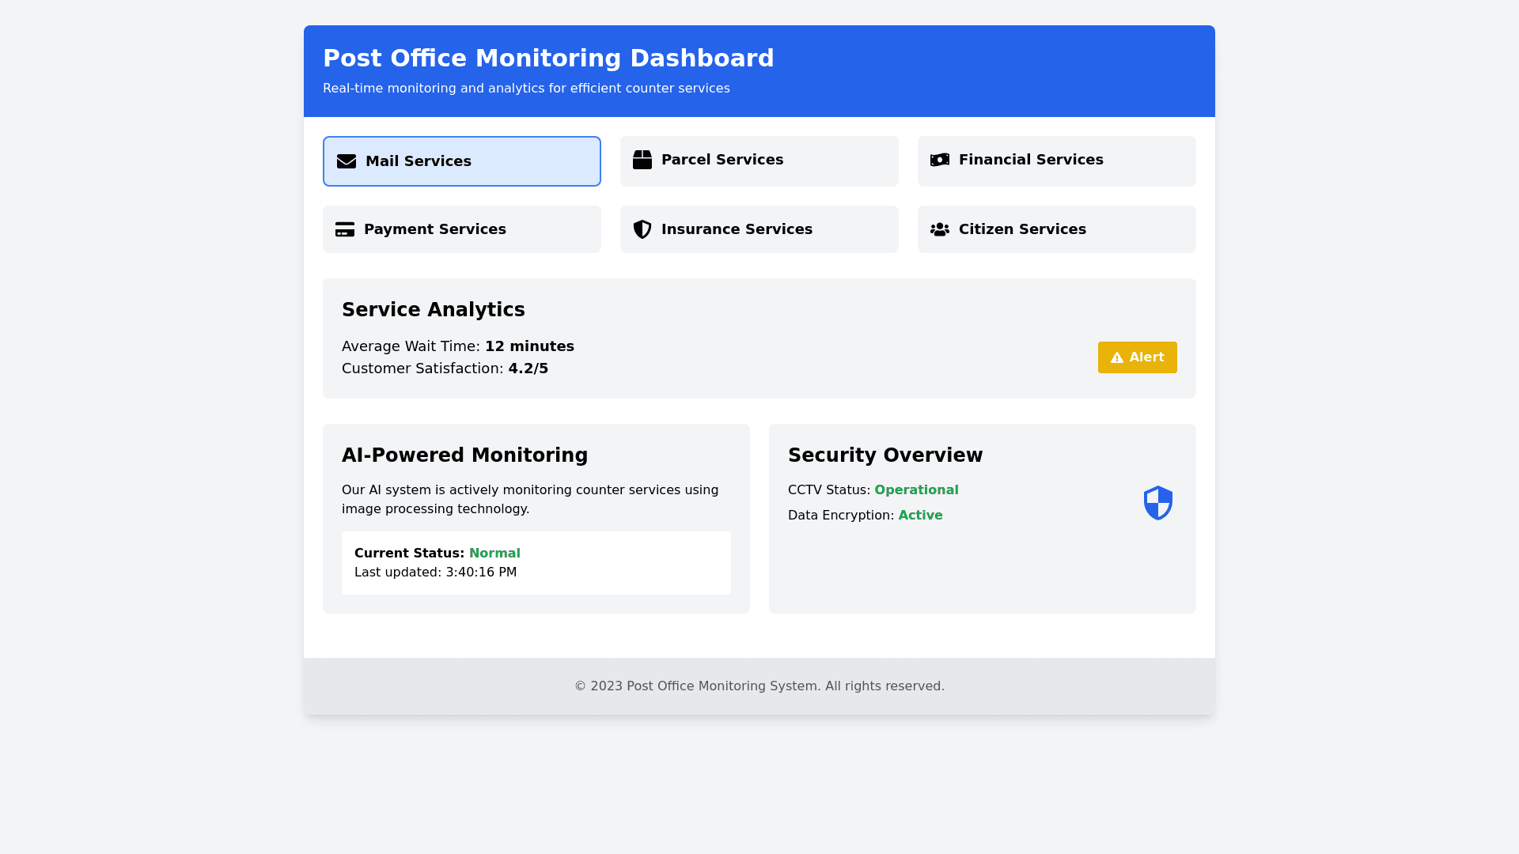Click the credit card icon for Payment Services
Image resolution: width=1519 pixels, height=854 pixels.
pos(345,229)
